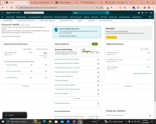Click the browser address bar URL

coord(38,8)
